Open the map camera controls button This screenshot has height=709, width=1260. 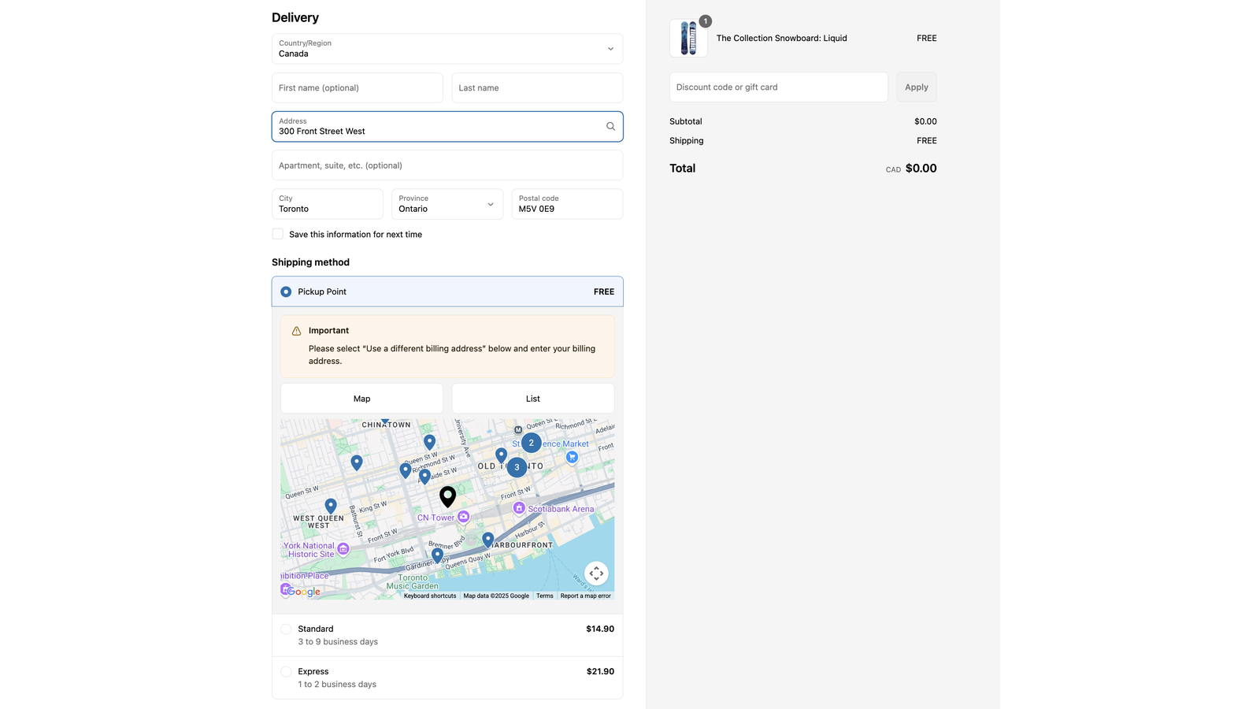click(596, 574)
